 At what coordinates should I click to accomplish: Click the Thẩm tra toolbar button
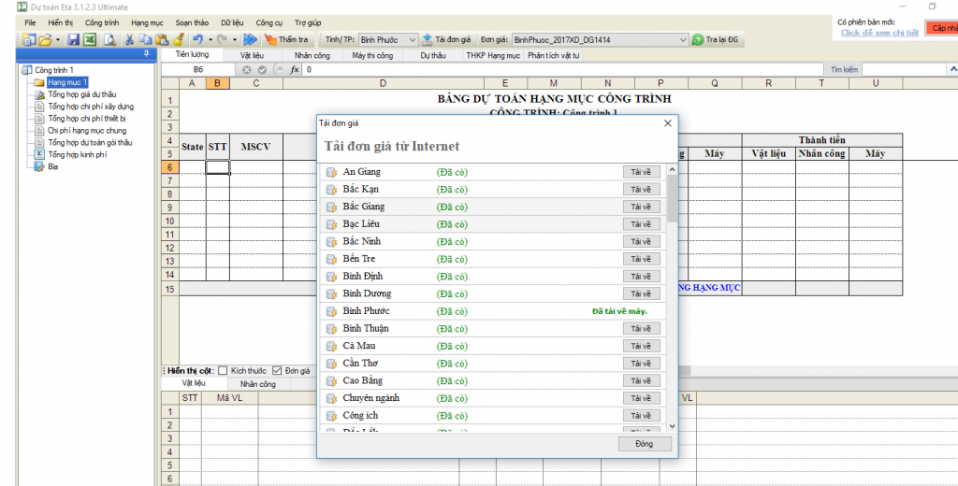(x=287, y=40)
